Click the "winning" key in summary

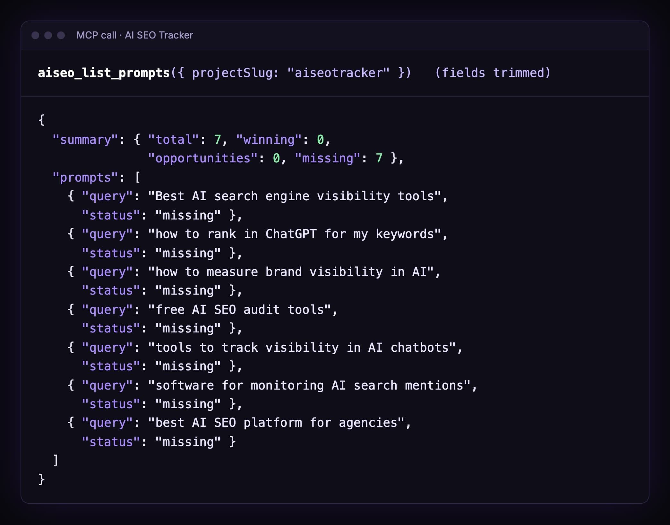(x=269, y=140)
